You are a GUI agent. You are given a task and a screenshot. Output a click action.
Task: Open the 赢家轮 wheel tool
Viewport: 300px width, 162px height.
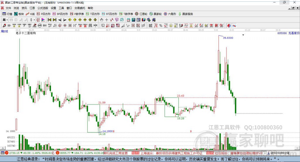coord(156,14)
